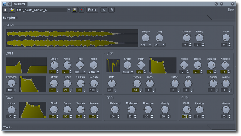Screen dimensions: 241x136
Task: Toggle preset B button
Action: tap(111, 10)
